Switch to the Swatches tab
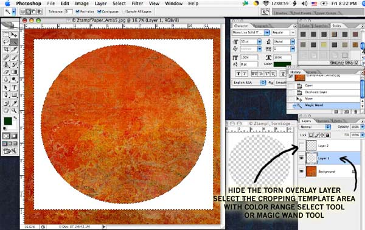Image resolution: width=365 pixels, height=230 pixels. tap(321, 26)
